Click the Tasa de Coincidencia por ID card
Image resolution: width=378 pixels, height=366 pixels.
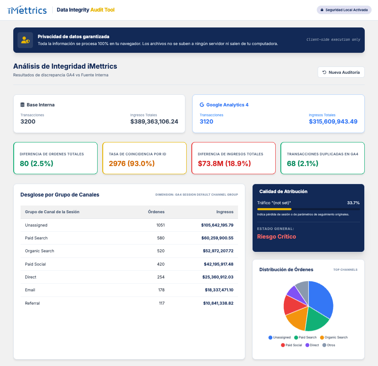coord(144,158)
